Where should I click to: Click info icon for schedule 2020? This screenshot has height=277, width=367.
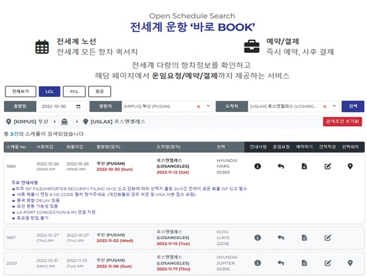[x=257, y=263]
